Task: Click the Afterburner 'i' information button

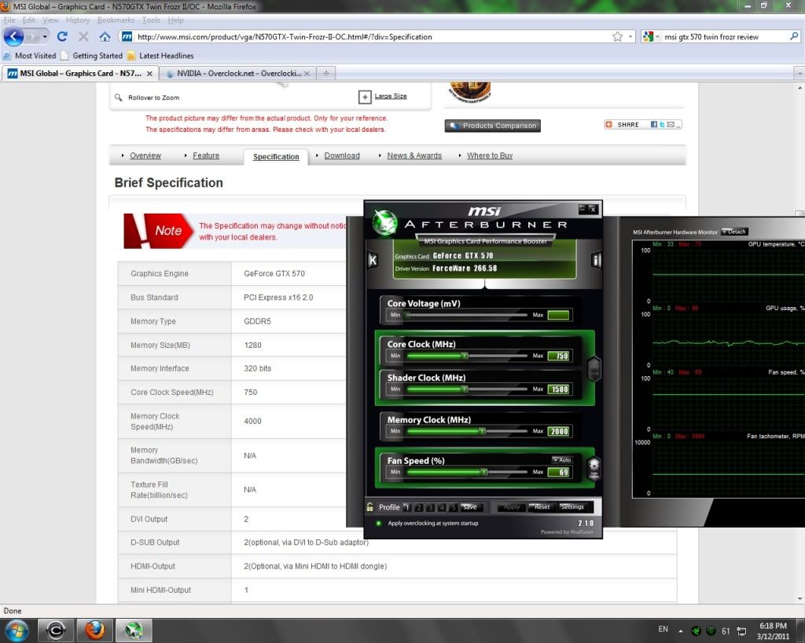Action: pyautogui.click(x=596, y=260)
